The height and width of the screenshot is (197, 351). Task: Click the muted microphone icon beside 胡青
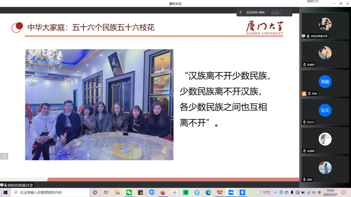tap(304, 180)
